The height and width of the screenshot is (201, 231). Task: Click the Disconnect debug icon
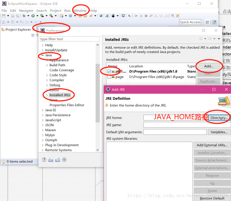pyautogui.click(x=151, y=16)
